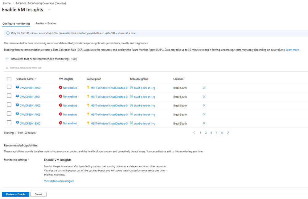Click current page number 1
The image size is (308, 199).
coord(200,133)
